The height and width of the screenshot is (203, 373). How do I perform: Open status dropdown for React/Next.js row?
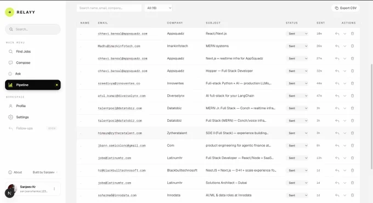tap(297, 34)
